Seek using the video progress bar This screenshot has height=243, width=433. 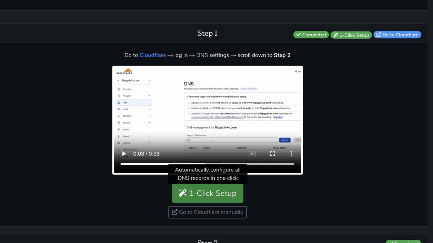pyautogui.click(x=207, y=164)
